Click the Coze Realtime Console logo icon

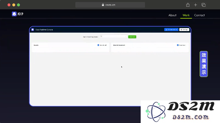[33, 30]
